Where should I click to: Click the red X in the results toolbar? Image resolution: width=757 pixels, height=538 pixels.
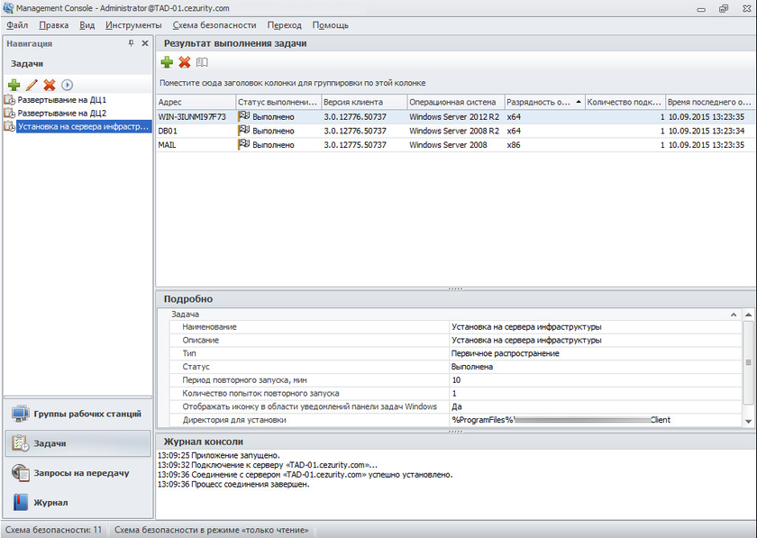(185, 62)
